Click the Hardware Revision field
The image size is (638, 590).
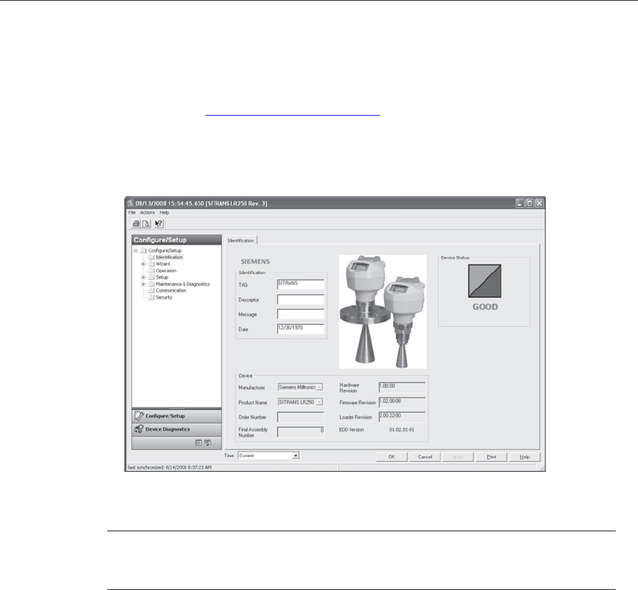point(402,387)
